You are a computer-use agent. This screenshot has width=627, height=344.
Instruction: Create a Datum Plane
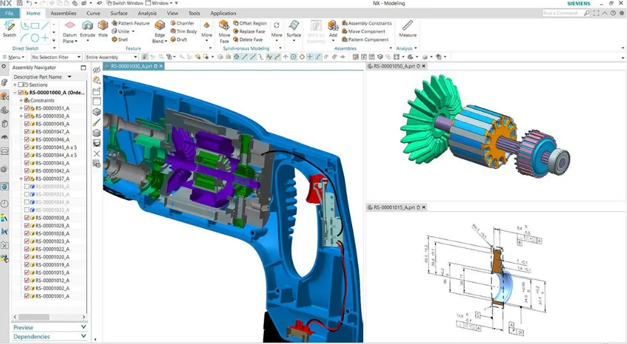pos(70,31)
